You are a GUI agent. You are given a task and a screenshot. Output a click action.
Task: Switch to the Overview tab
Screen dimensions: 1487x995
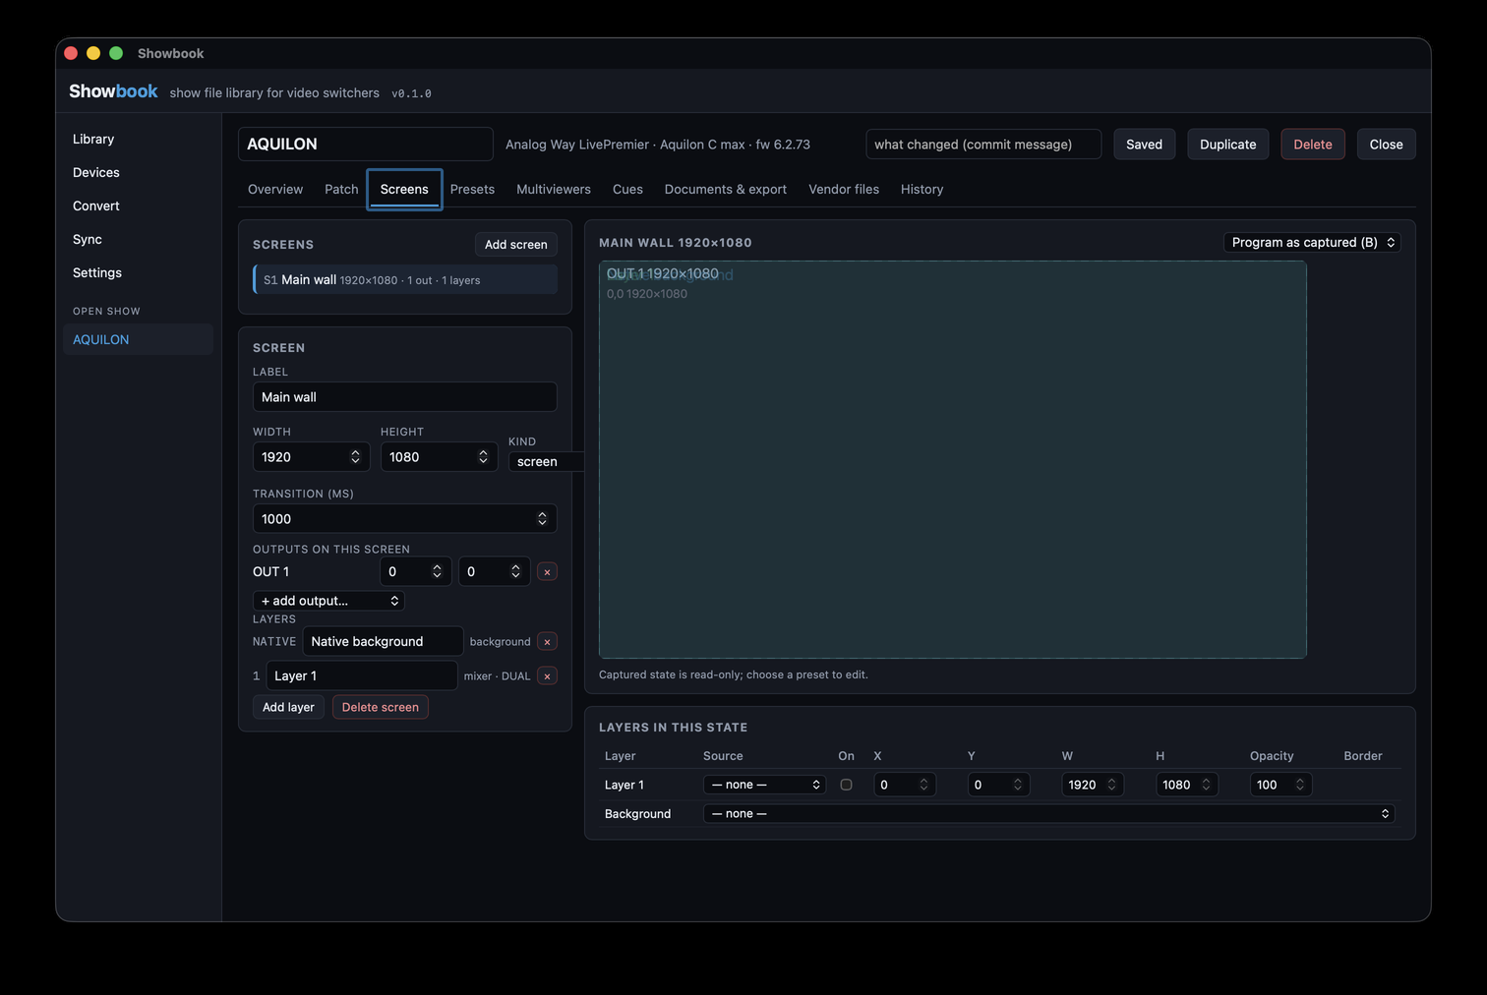tap(275, 189)
